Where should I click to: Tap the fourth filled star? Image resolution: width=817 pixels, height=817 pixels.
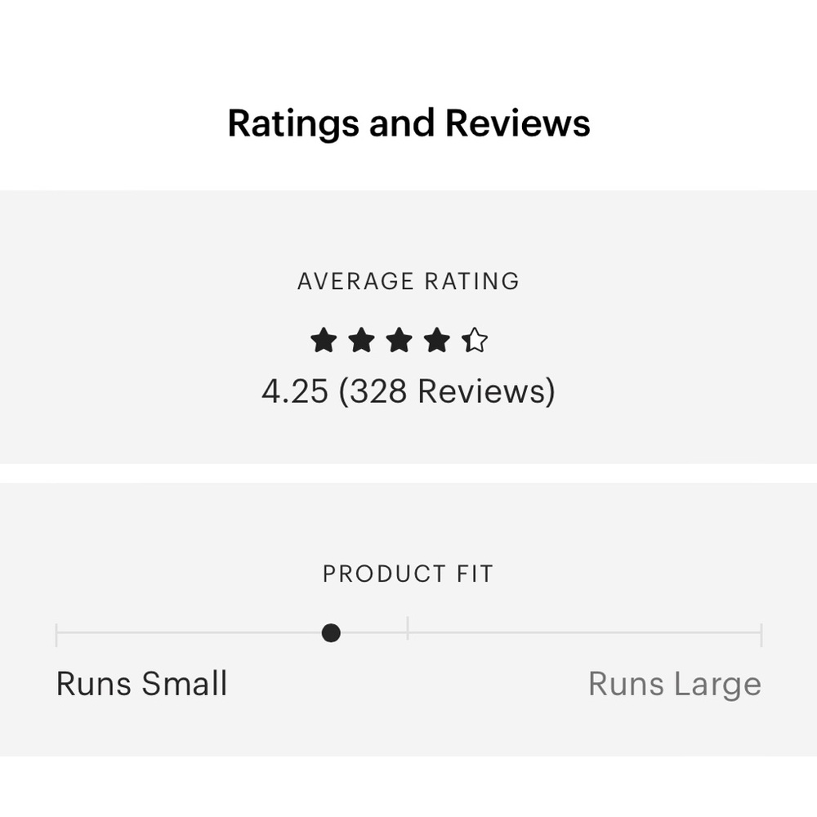(x=437, y=341)
